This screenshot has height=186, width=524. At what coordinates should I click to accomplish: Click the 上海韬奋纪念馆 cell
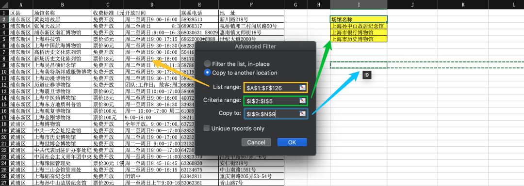tap(63, 176)
